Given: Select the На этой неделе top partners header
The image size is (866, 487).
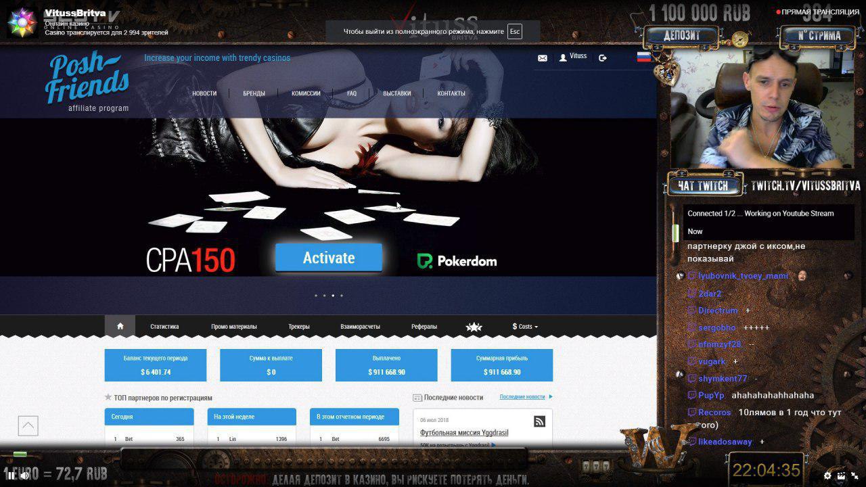Looking at the screenshot, I should click(x=252, y=417).
